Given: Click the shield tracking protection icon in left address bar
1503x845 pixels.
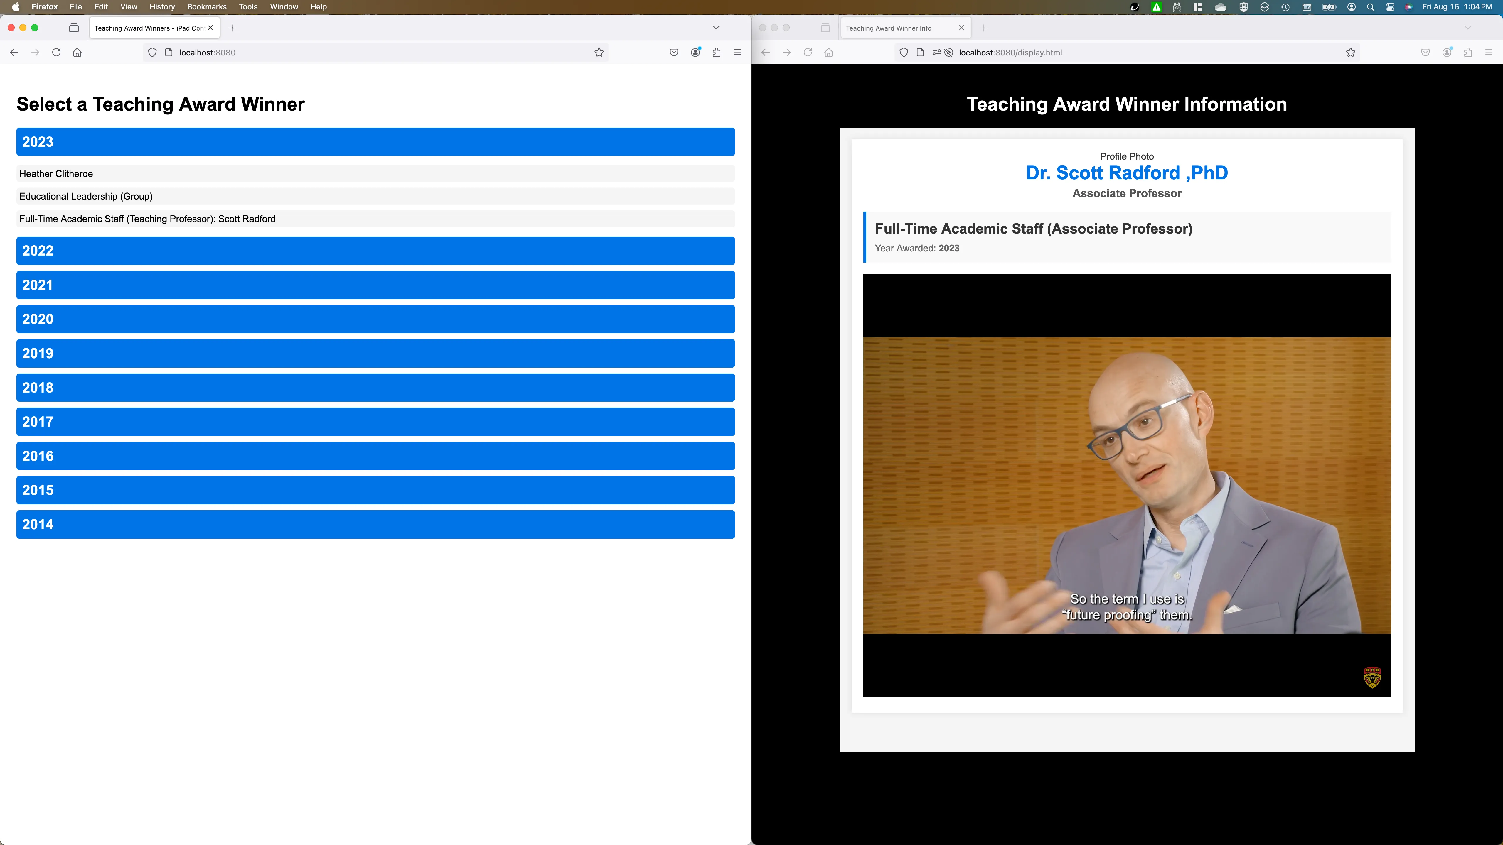Looking at the screenshot, I should click(152, 53).
